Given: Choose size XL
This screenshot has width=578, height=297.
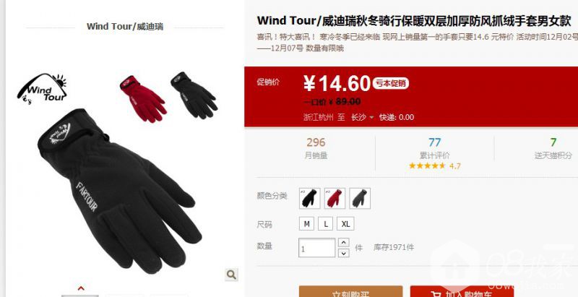Looking at the screenshot, I should (345, 224).
